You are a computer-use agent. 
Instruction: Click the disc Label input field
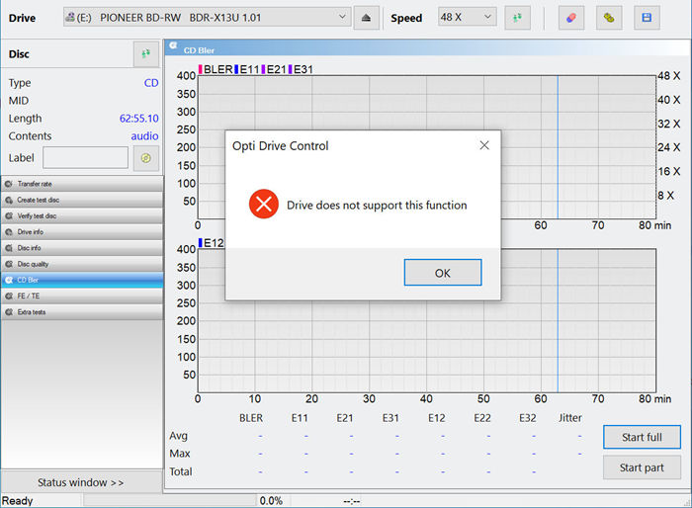[85, 158]
